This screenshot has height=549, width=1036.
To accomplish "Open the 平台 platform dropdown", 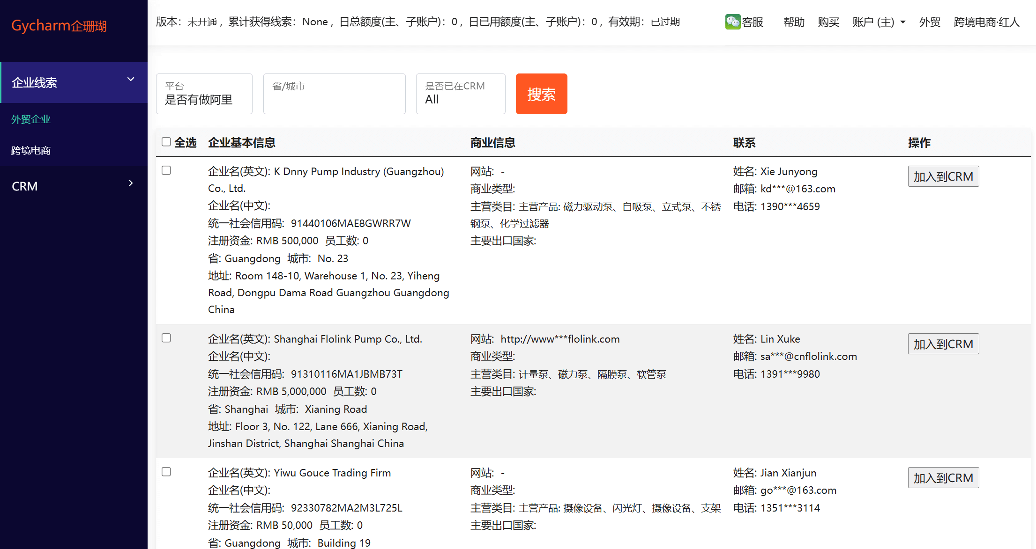I will [x=204, y=94].
